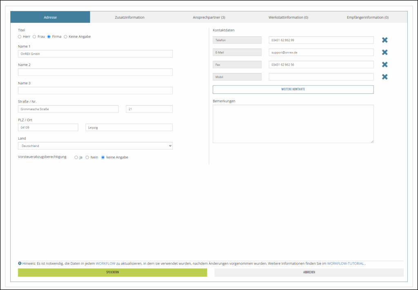Remove the E-Mail contact entry
418x290 pixels.
385,52
